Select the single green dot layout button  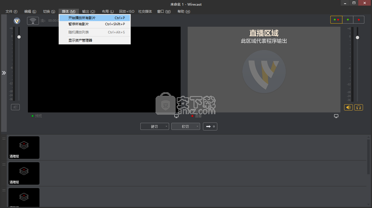coord(348,20)
